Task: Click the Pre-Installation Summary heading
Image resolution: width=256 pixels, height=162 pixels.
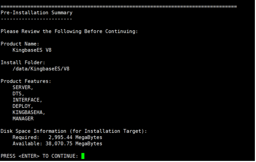Action: pos(36,13)
